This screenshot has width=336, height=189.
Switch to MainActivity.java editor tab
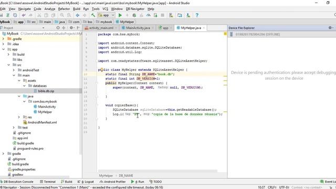pyautogui.click(x=138, y=28)
